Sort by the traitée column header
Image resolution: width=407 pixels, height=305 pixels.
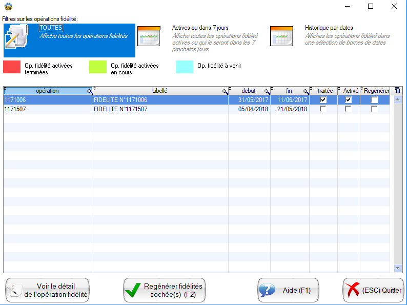[x=324, y=91]
